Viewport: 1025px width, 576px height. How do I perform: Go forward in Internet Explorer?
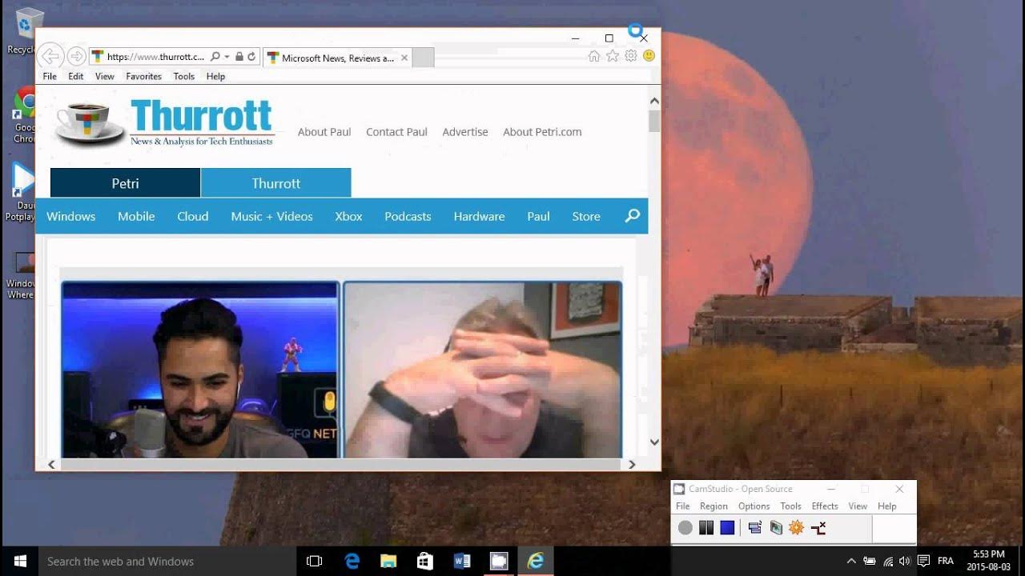tap(76, 56)
